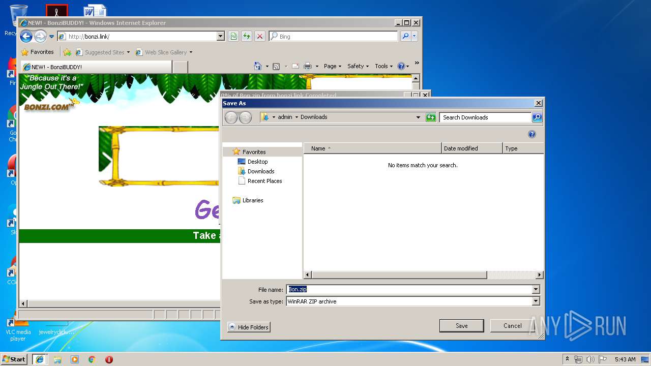Expand Save As path history dropdown

pos(418,117)
